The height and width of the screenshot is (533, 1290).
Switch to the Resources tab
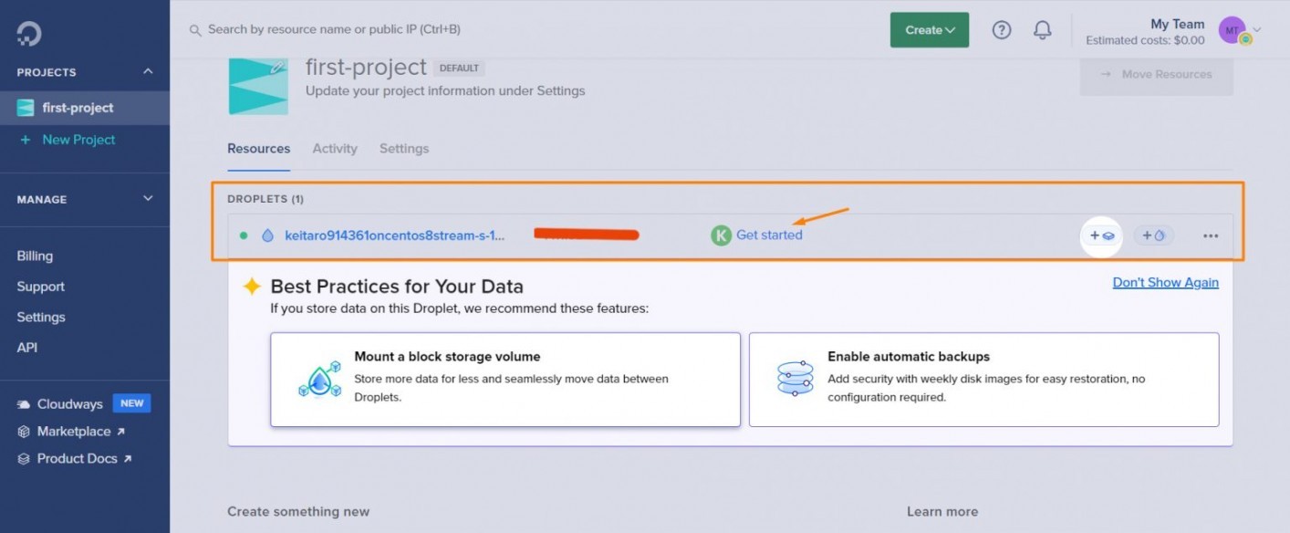[x=259, y=149]
